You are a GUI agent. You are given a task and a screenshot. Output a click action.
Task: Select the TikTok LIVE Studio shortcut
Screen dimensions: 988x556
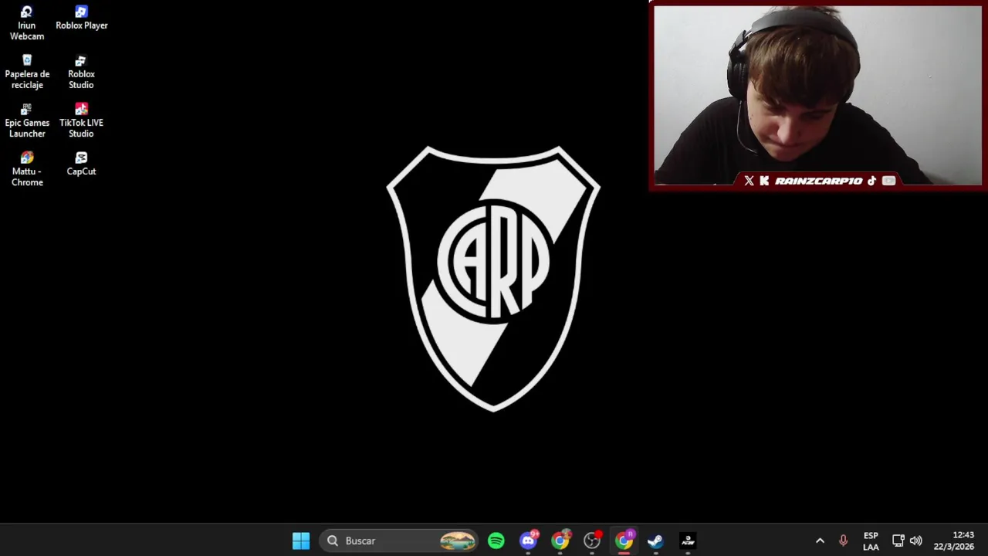point(81,120)
